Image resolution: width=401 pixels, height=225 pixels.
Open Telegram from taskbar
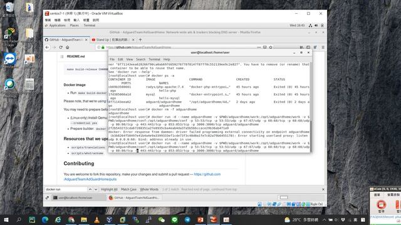pos(187,219)
